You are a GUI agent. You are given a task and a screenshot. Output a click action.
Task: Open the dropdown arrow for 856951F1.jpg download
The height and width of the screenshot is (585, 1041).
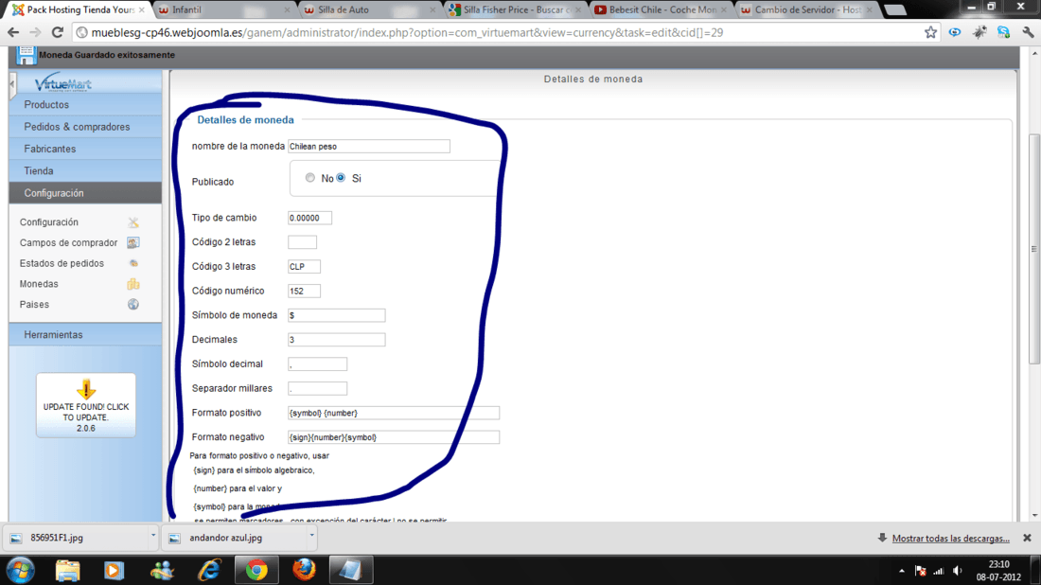click(x=152, y=535)
